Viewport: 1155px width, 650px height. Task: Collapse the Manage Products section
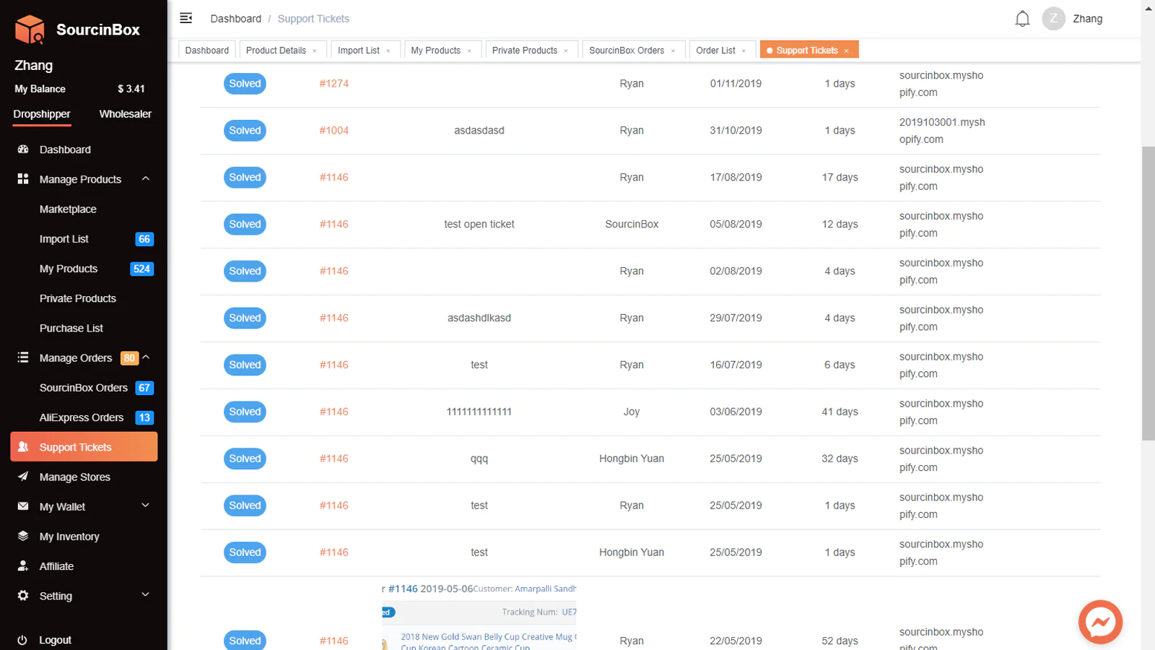click(146, 179)
